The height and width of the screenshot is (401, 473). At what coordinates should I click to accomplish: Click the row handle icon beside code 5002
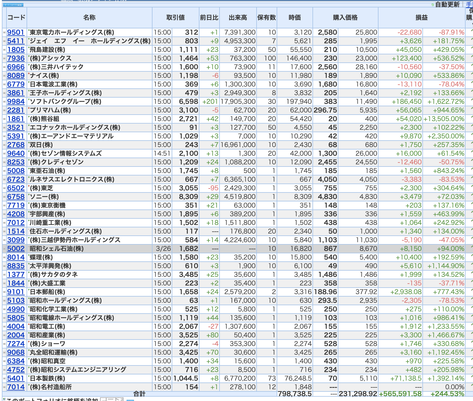tap(4, 249)
